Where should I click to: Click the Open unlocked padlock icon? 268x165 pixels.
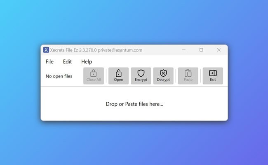click(118, 73)
